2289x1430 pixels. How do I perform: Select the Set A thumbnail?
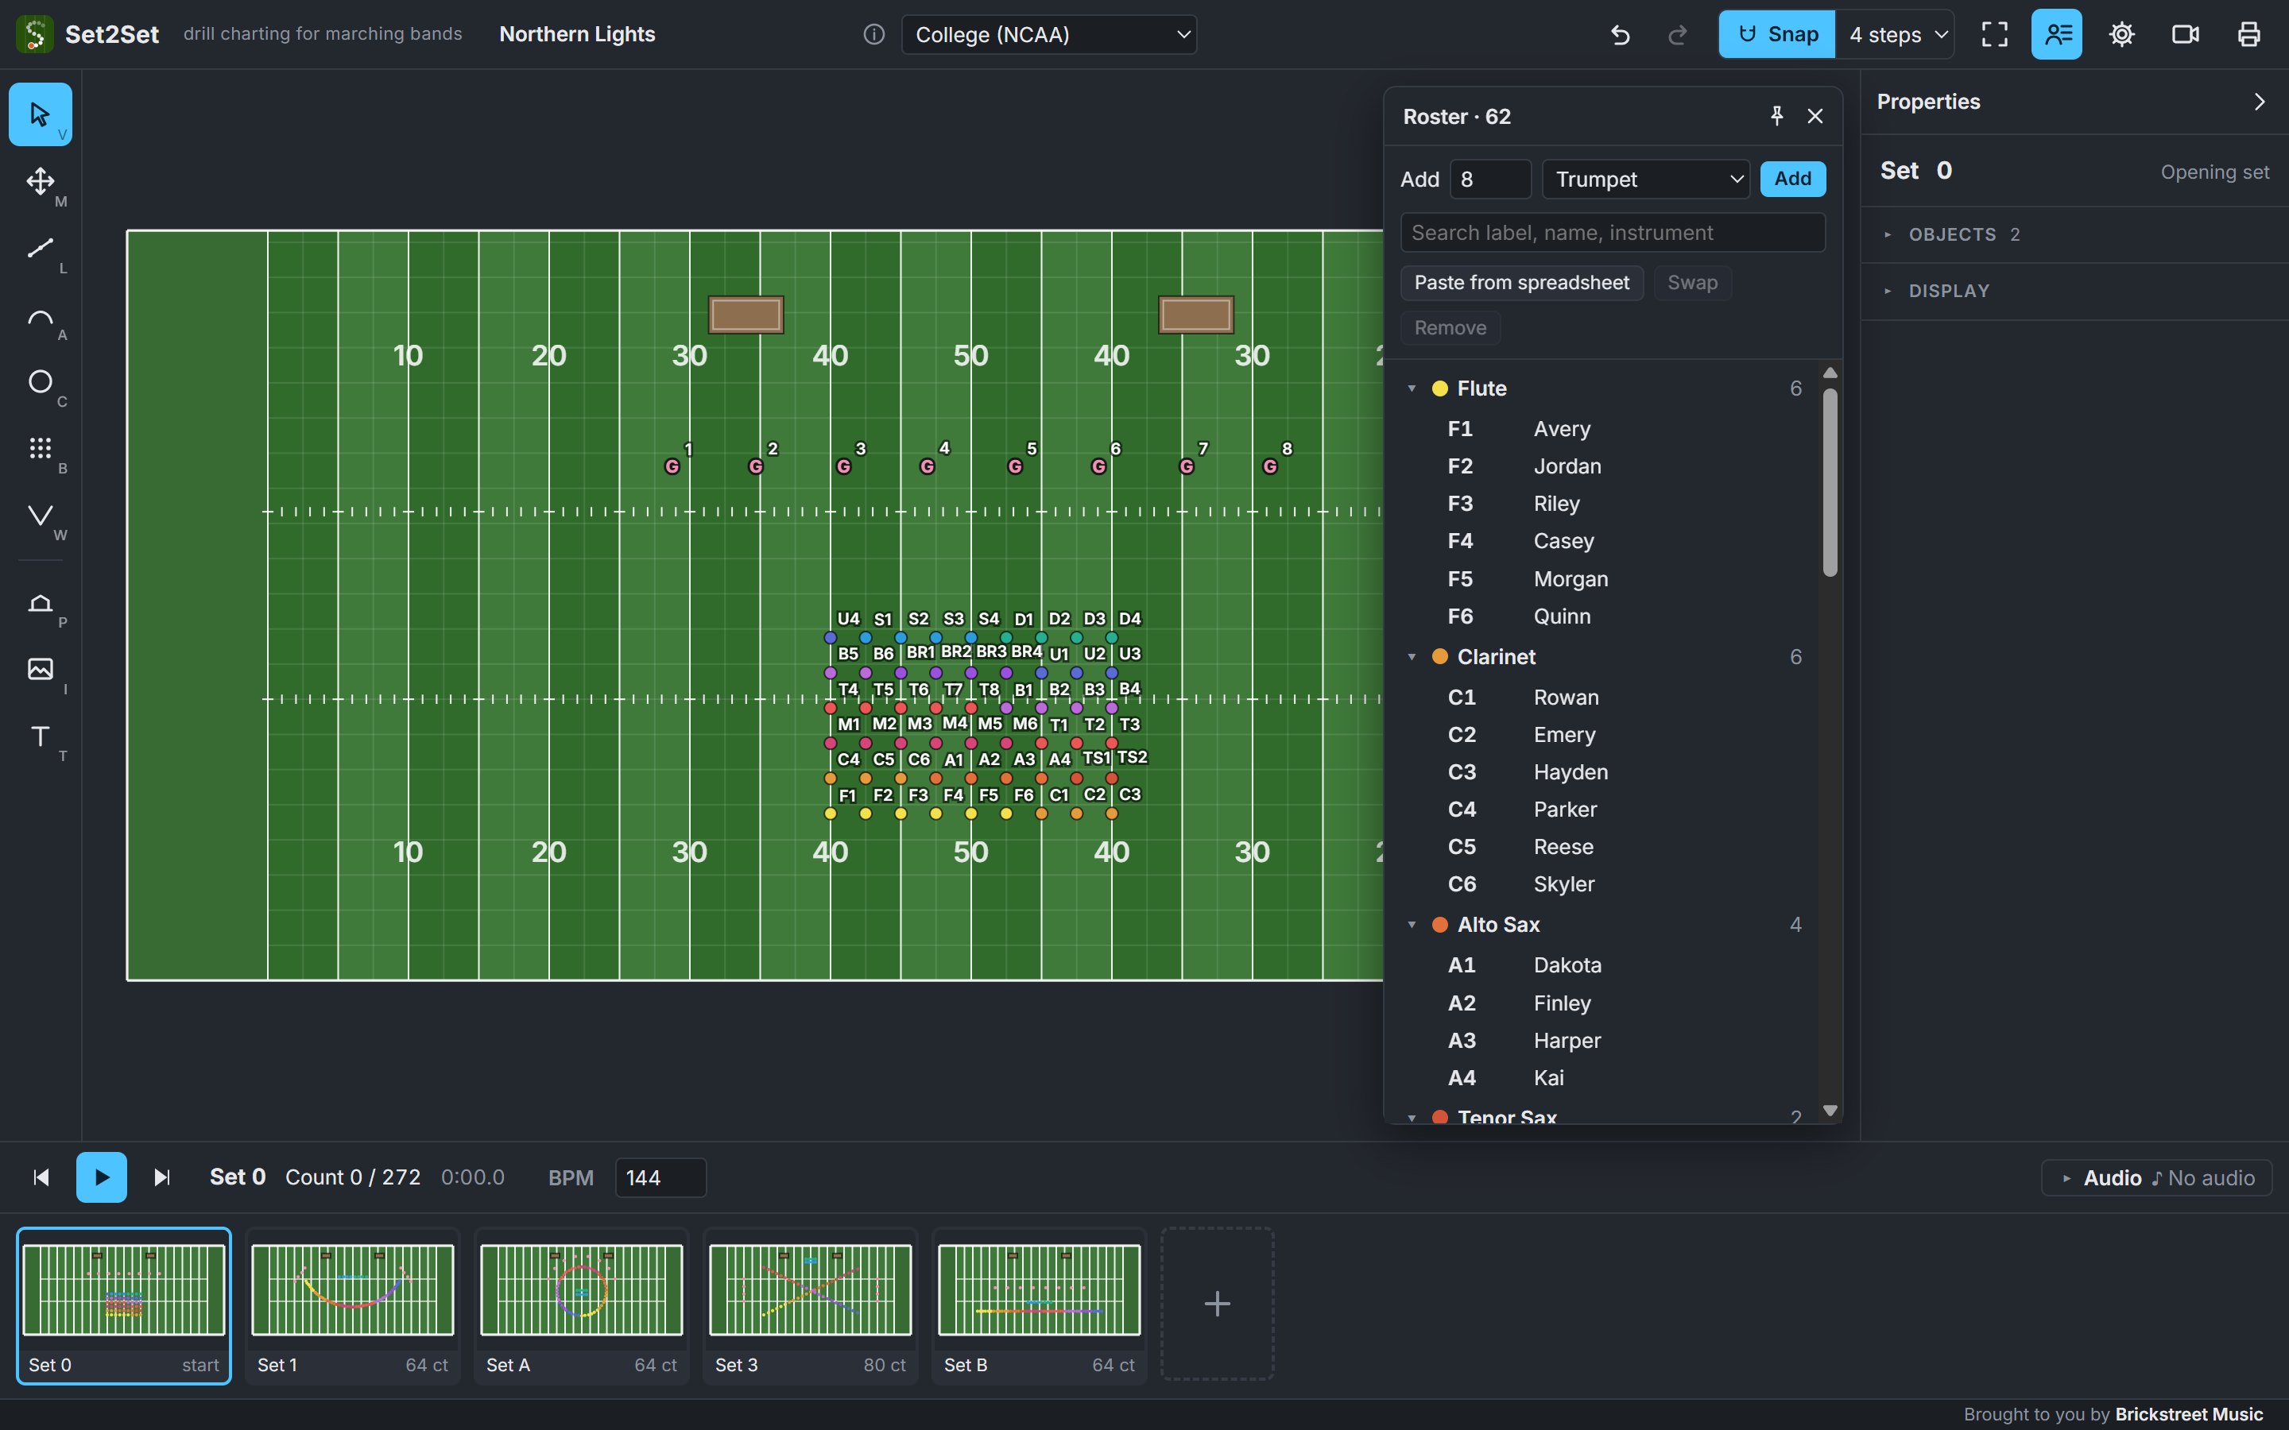pyautogui.click(x=582, y=1306)
